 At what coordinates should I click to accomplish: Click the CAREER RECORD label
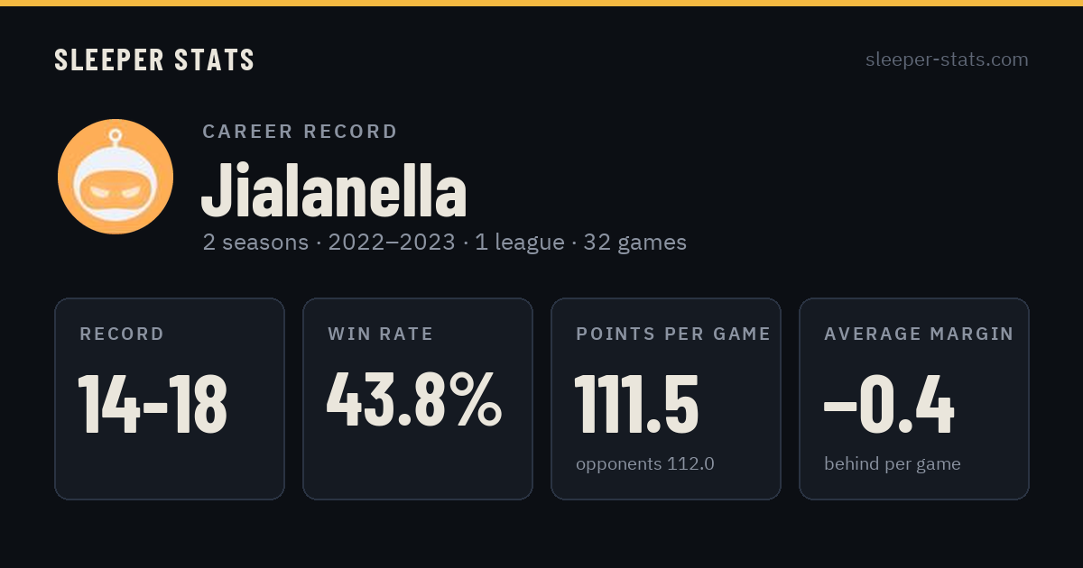click(301, 132)
